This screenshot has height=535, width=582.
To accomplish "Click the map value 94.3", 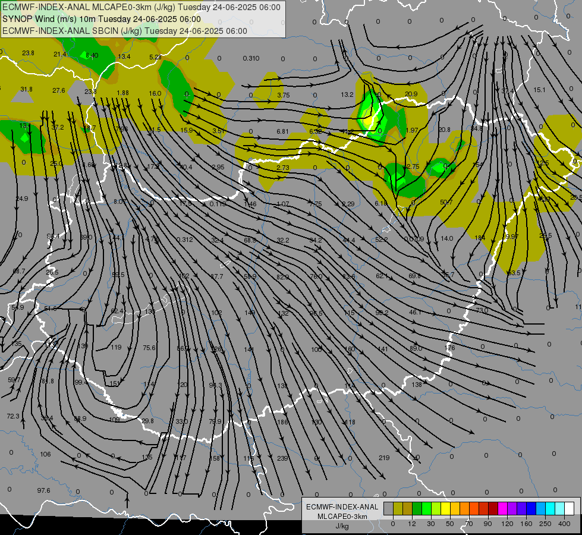I will [x=215, y=385].
